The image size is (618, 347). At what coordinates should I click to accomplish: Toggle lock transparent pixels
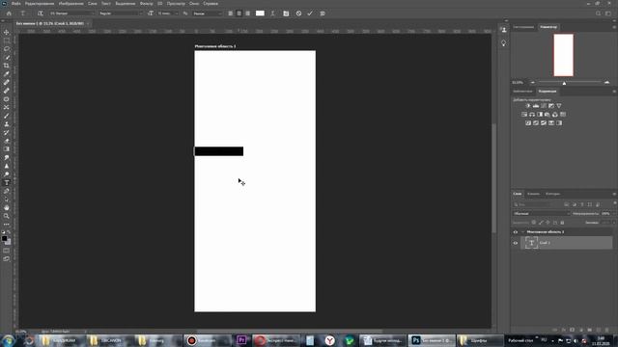coord(534,223)
